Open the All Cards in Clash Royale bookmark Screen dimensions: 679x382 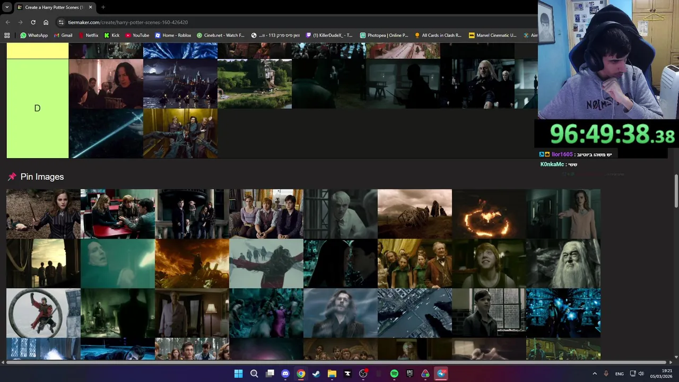tap(438, 36)
